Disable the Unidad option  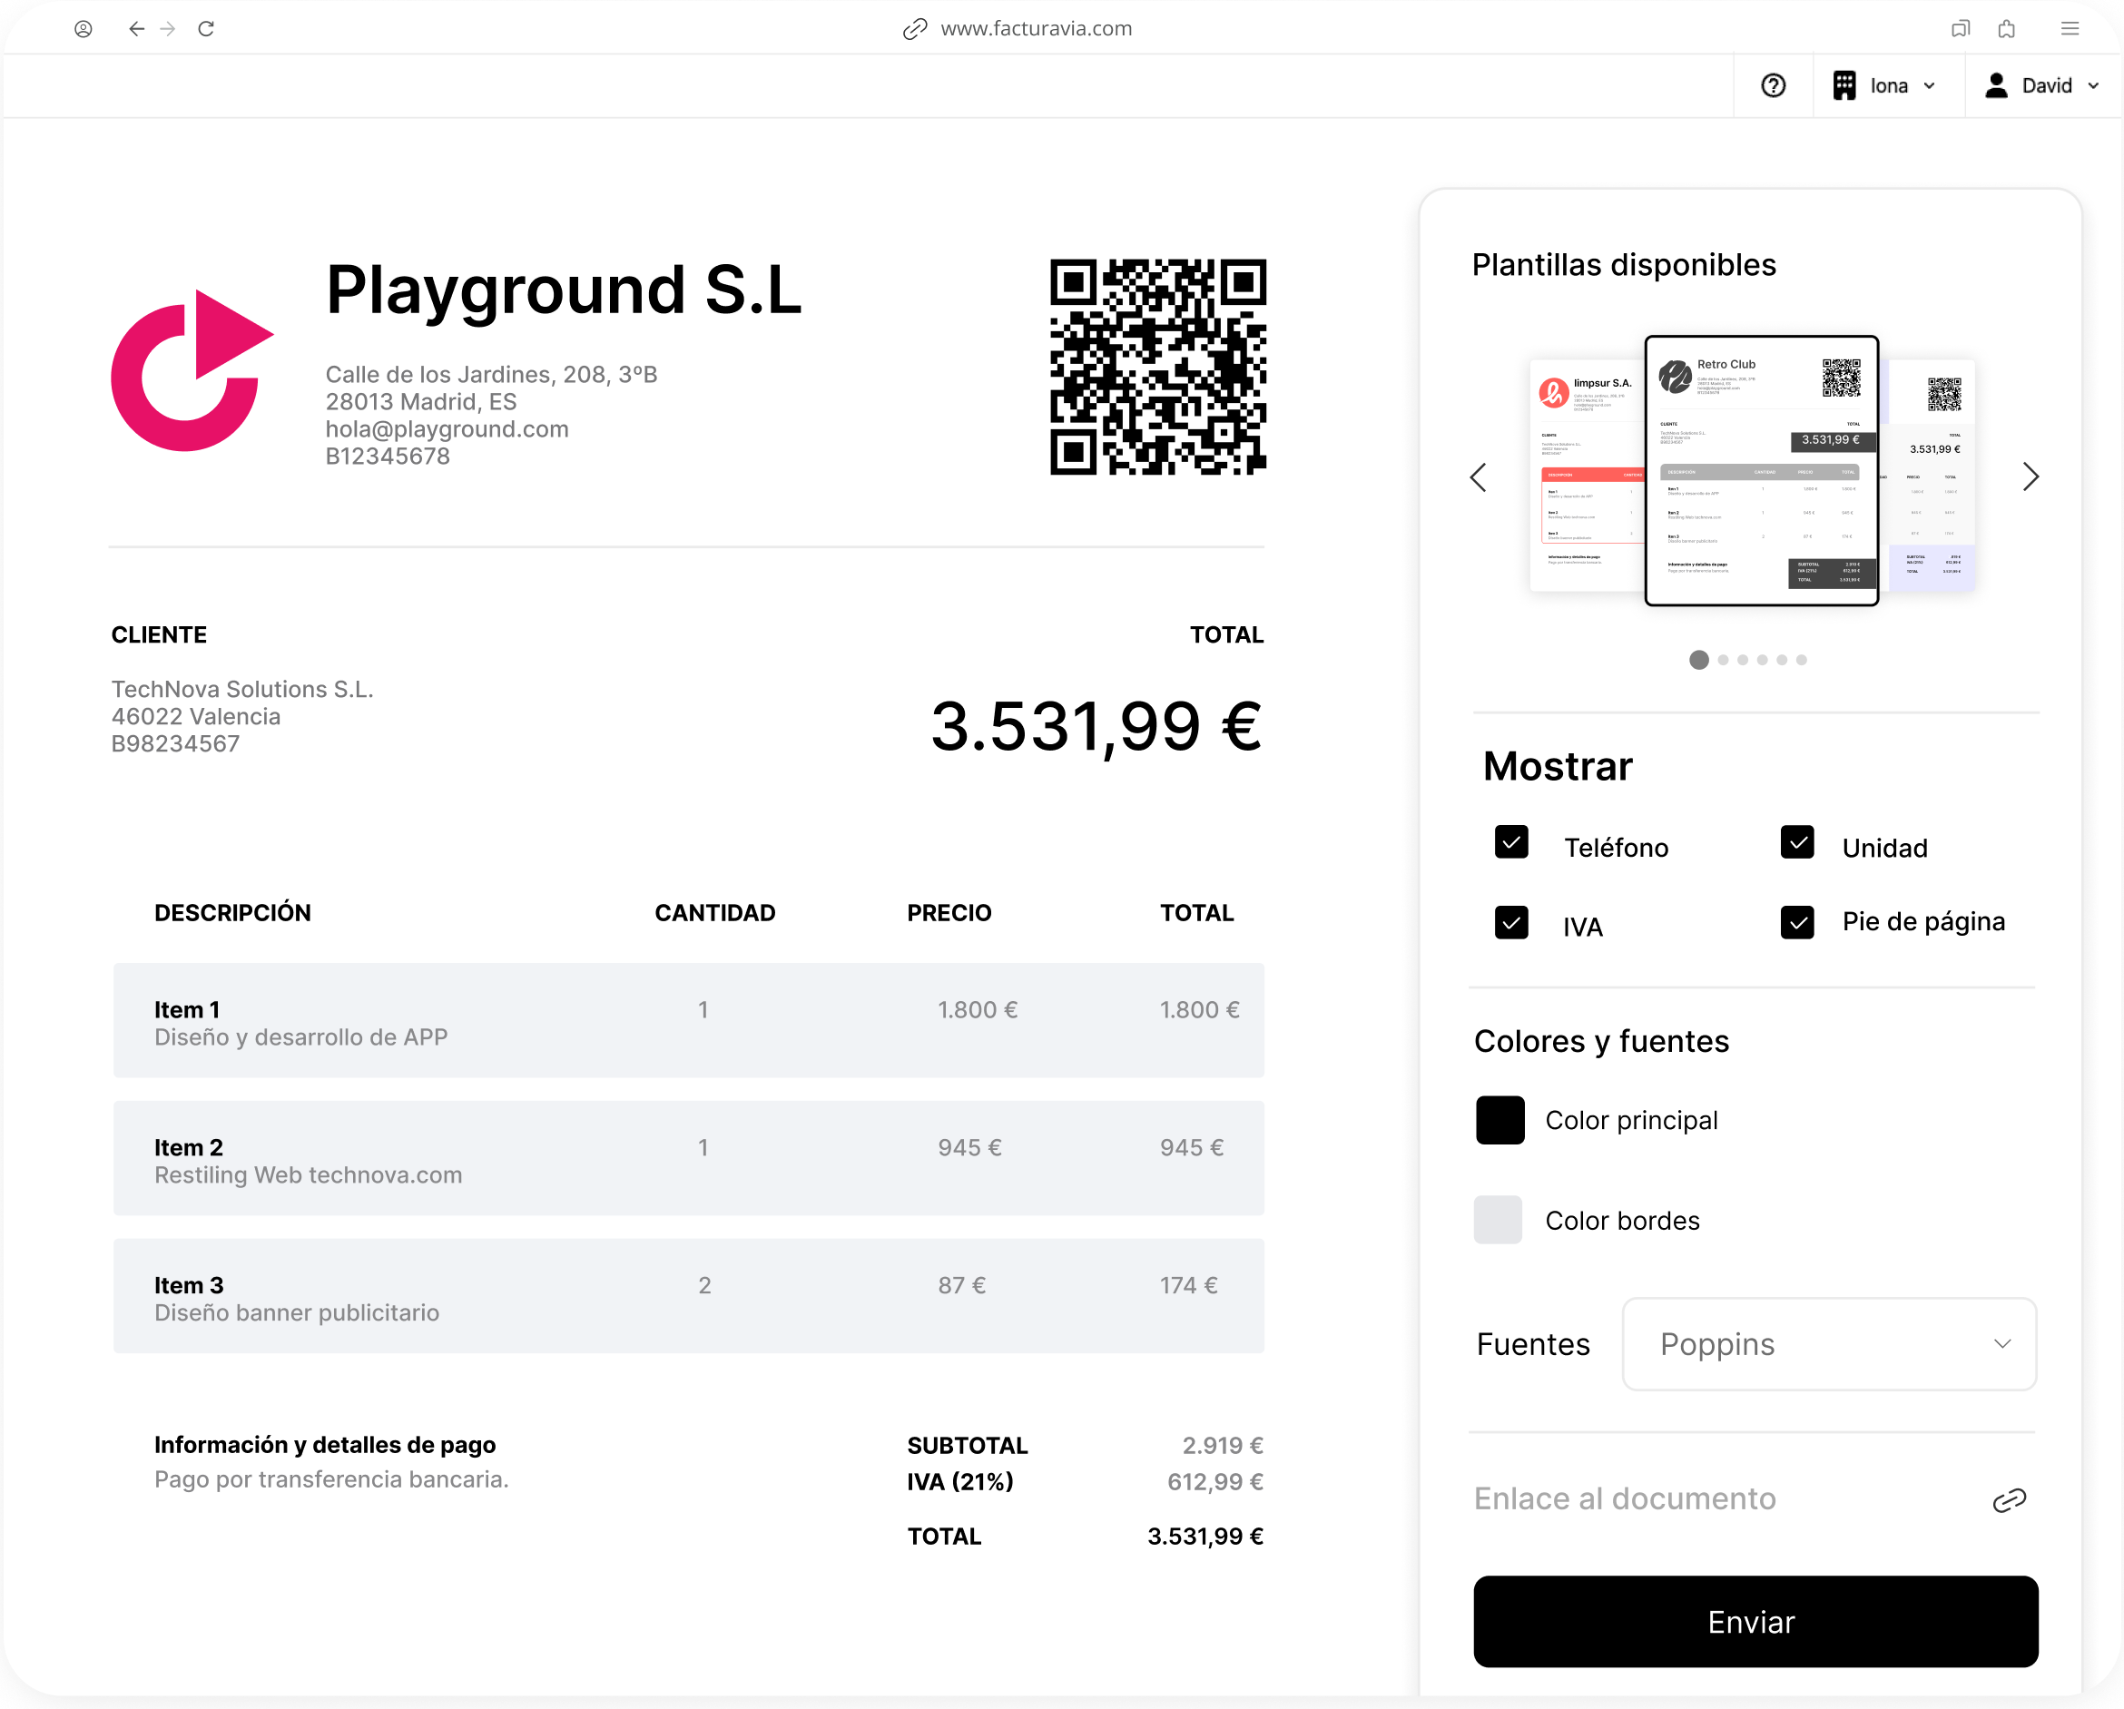1798,844
